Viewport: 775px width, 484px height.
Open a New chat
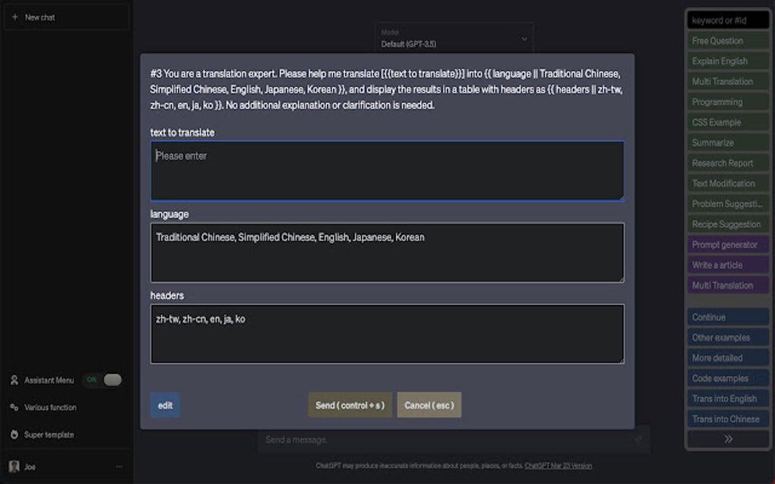pos(66,17)
